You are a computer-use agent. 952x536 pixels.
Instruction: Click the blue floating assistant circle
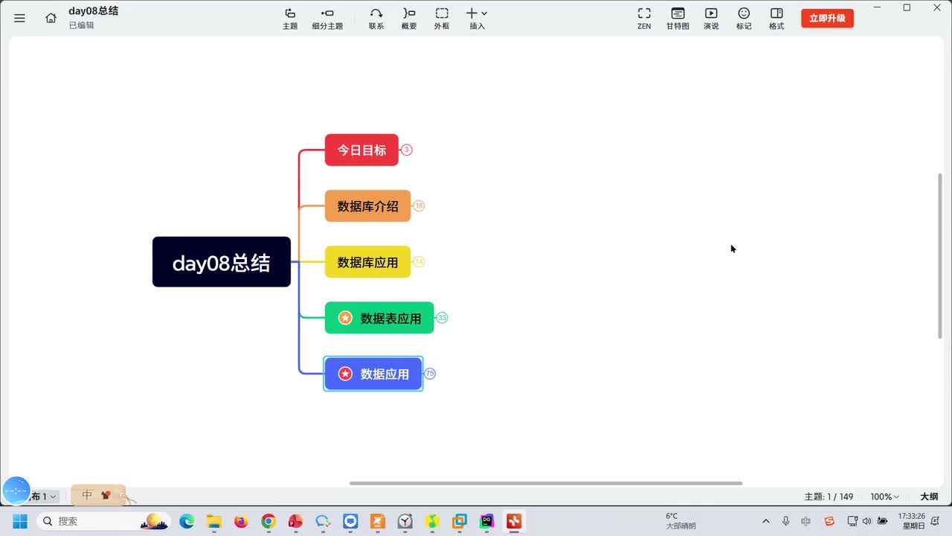(16, 491)
